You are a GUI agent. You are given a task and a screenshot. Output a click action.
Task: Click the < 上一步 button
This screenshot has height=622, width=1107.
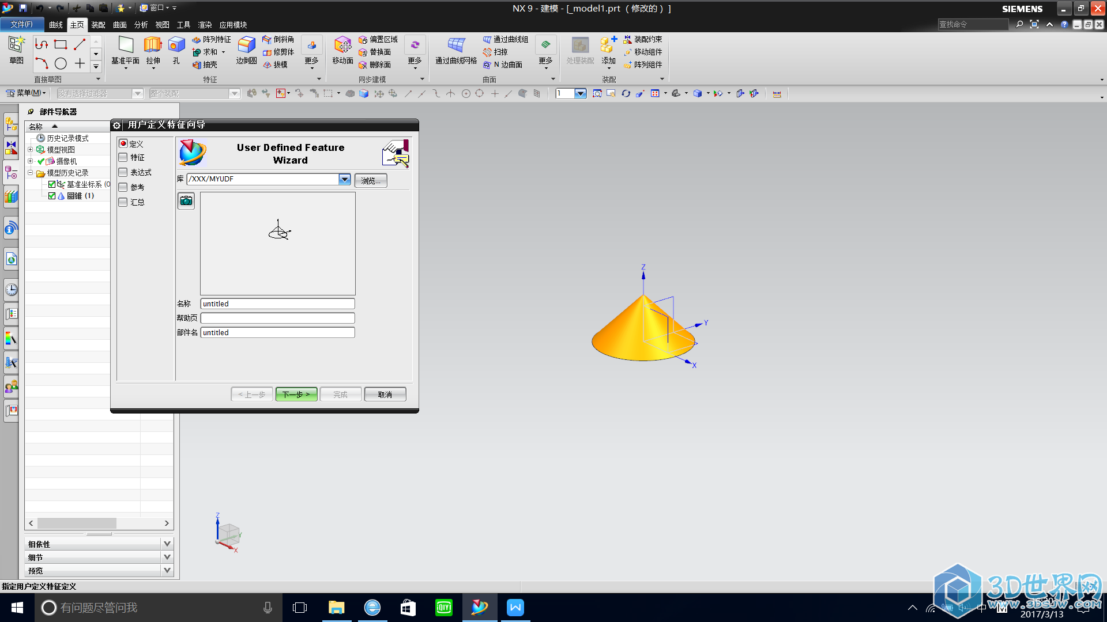click(252, 395)
